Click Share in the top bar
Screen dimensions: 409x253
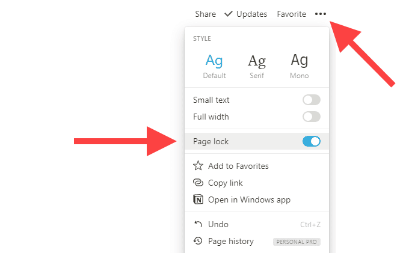(205, 14)
